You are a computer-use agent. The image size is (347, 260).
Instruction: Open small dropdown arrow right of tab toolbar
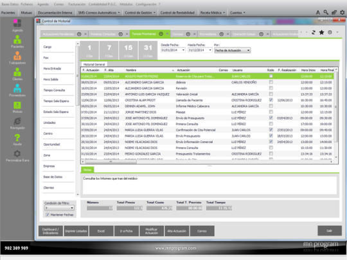click(x=337, y=32)
